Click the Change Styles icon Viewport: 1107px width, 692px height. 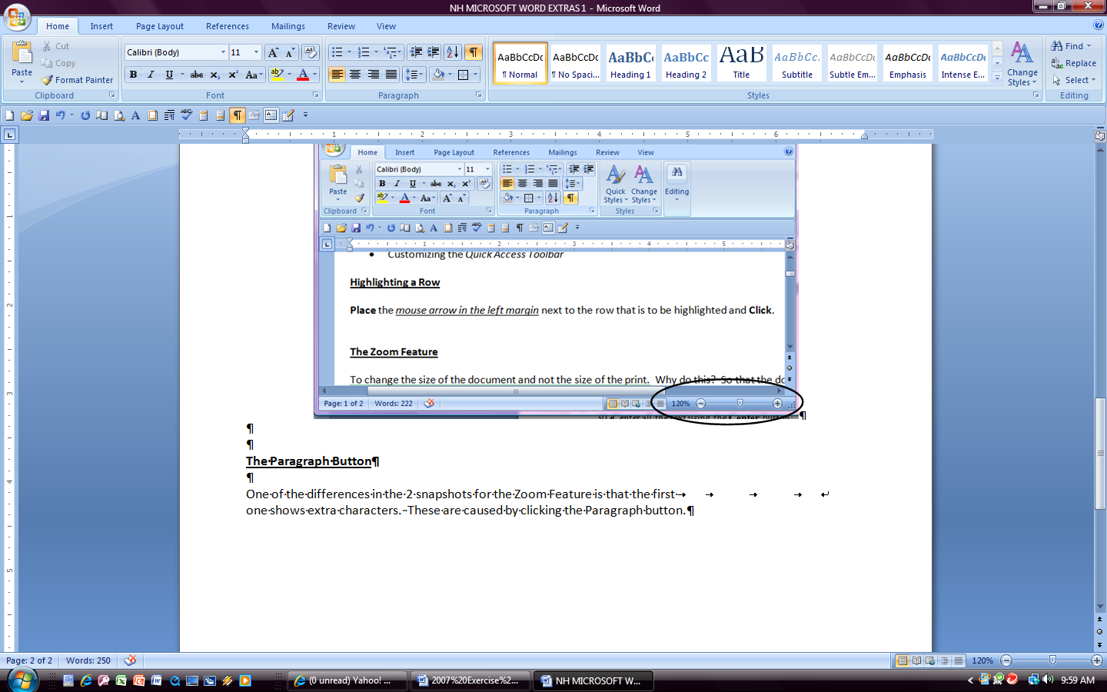point(1022,54)
